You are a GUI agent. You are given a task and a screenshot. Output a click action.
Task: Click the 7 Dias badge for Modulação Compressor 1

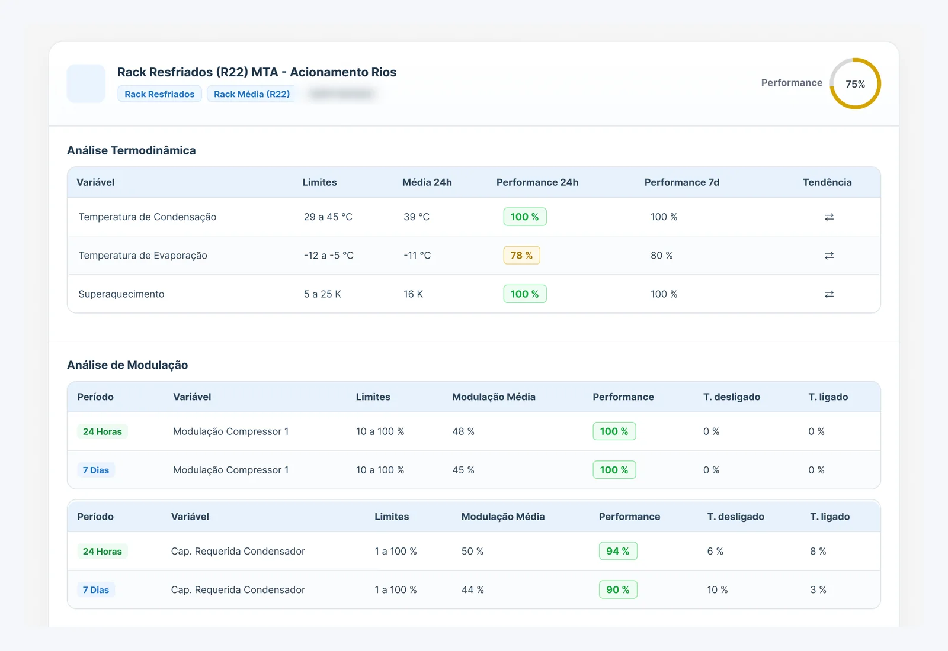(96, 470)
